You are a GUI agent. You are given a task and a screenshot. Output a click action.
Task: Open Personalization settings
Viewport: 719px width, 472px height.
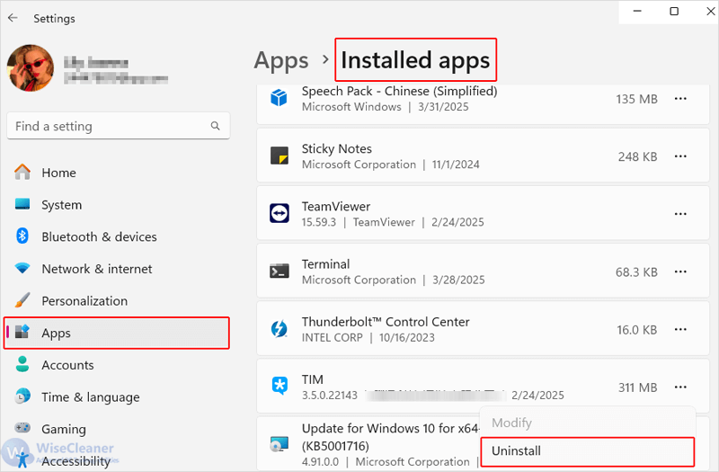click(x=117, y=301)
